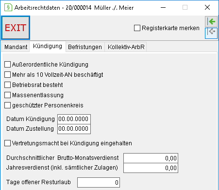Click the 'Durchschnittlicher Brutto-Monatsverdienst' label

point(63,158)
